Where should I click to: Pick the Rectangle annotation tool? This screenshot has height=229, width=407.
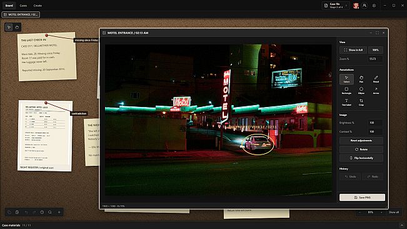(346, 91)
